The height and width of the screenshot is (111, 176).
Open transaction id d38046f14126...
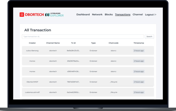[73, 71]
